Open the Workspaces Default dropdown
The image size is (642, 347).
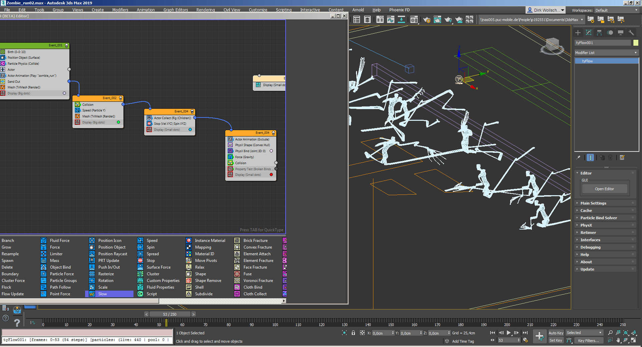coord(616,10)
